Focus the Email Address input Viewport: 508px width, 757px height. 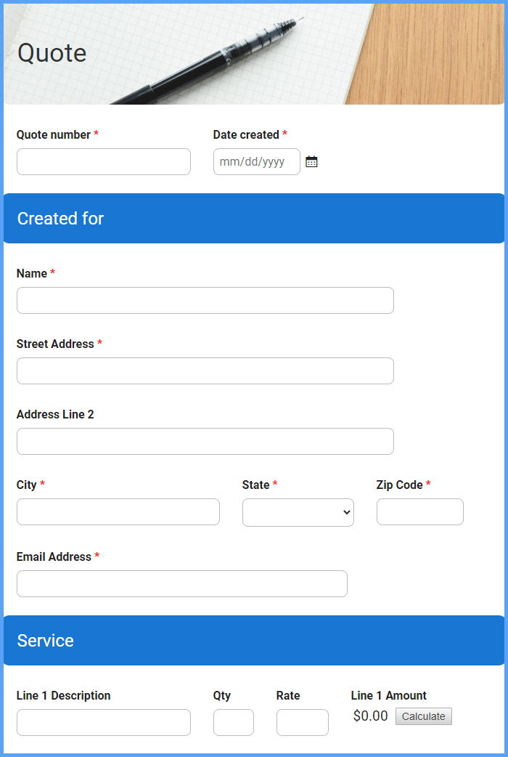click(181, 583)
